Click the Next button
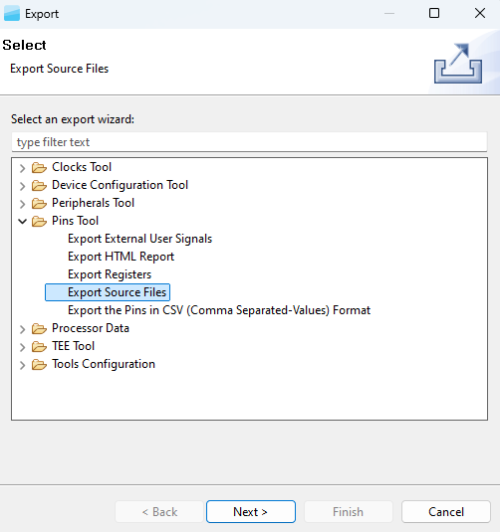 251,512
